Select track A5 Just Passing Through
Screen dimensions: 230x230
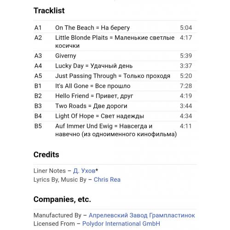115,76
